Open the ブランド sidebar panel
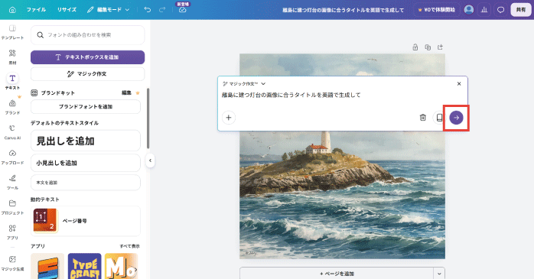The height and width of the screenshot is (279, 534). click(x=12, y=106)
